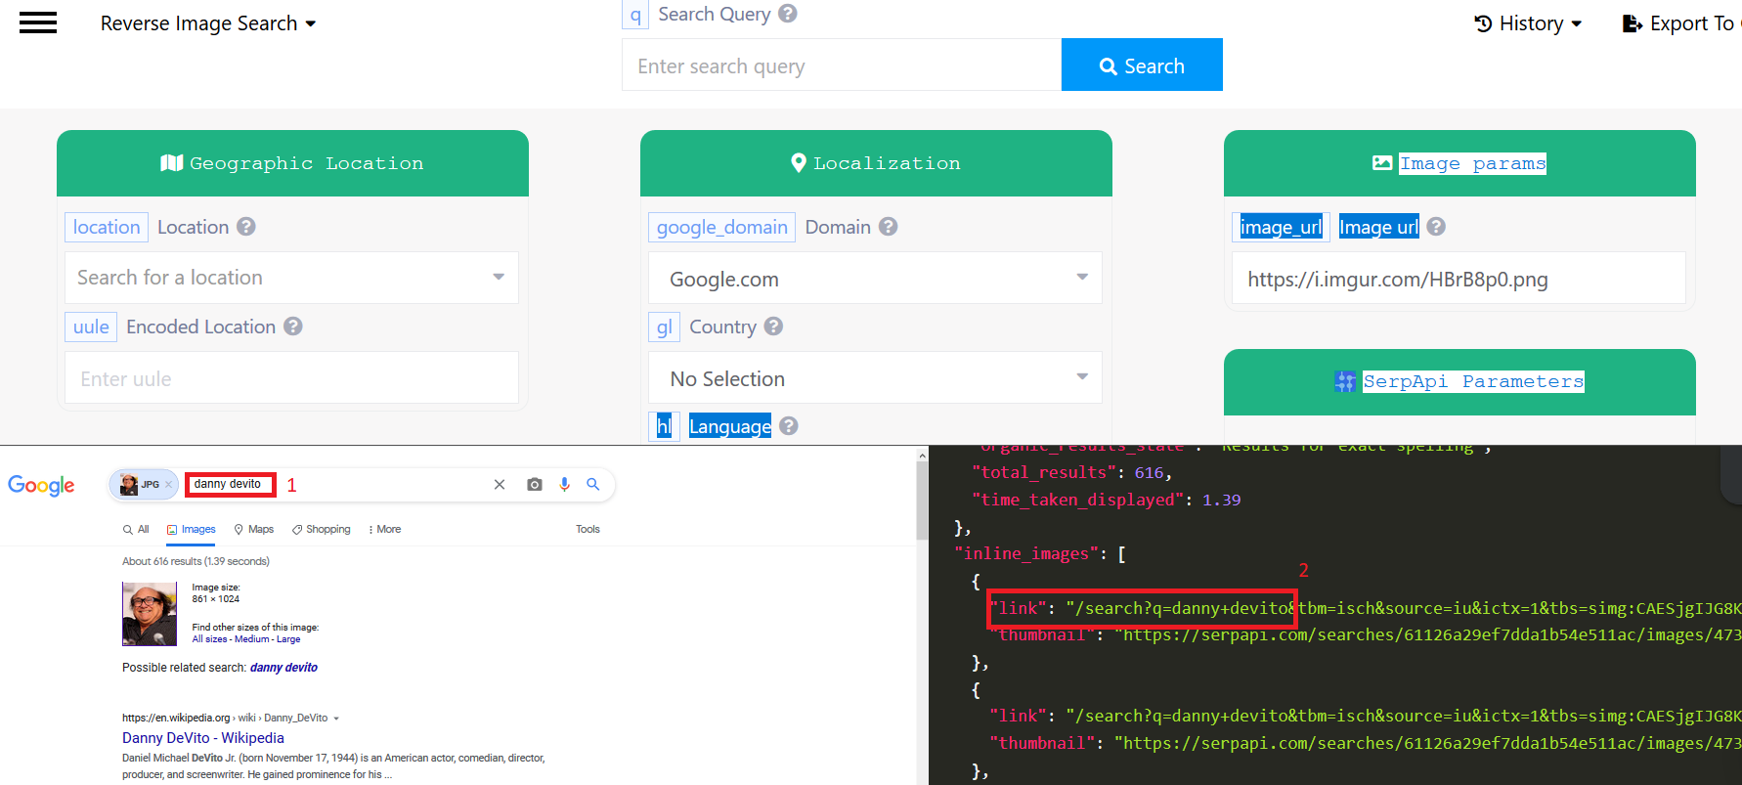Screen dimensions: 1742x785
Task: Click the Google logo in results preview
Action: click(41, 485)
